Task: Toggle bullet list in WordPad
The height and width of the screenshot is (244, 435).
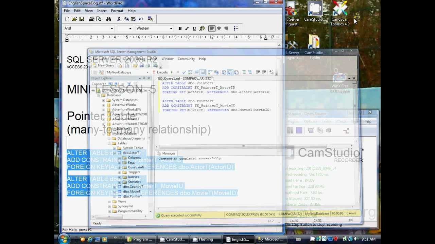Action: pyautogui.click(x=236, y=28)
